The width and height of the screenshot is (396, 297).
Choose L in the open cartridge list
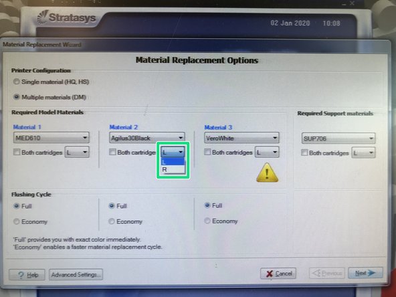(173, 162)
